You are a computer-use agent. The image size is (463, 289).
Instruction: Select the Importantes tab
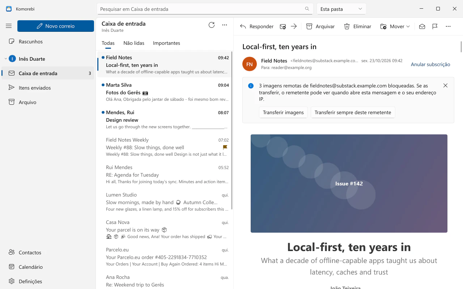click(x=166, y=43)
